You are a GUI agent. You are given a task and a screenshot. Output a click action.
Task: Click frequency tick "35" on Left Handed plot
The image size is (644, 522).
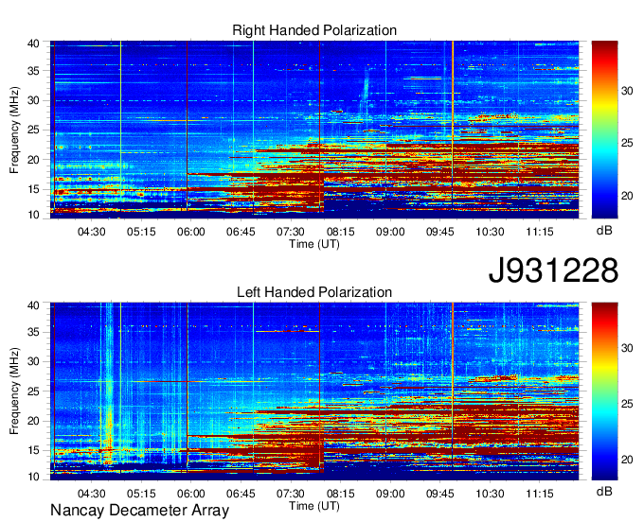33,332
